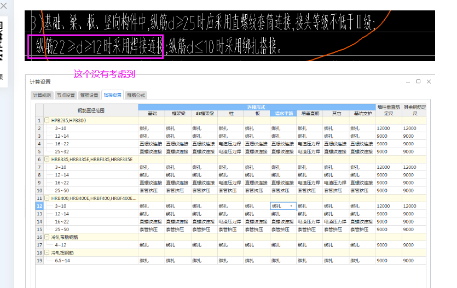
Task: Click the 板 column header
Action: (257, 114)
